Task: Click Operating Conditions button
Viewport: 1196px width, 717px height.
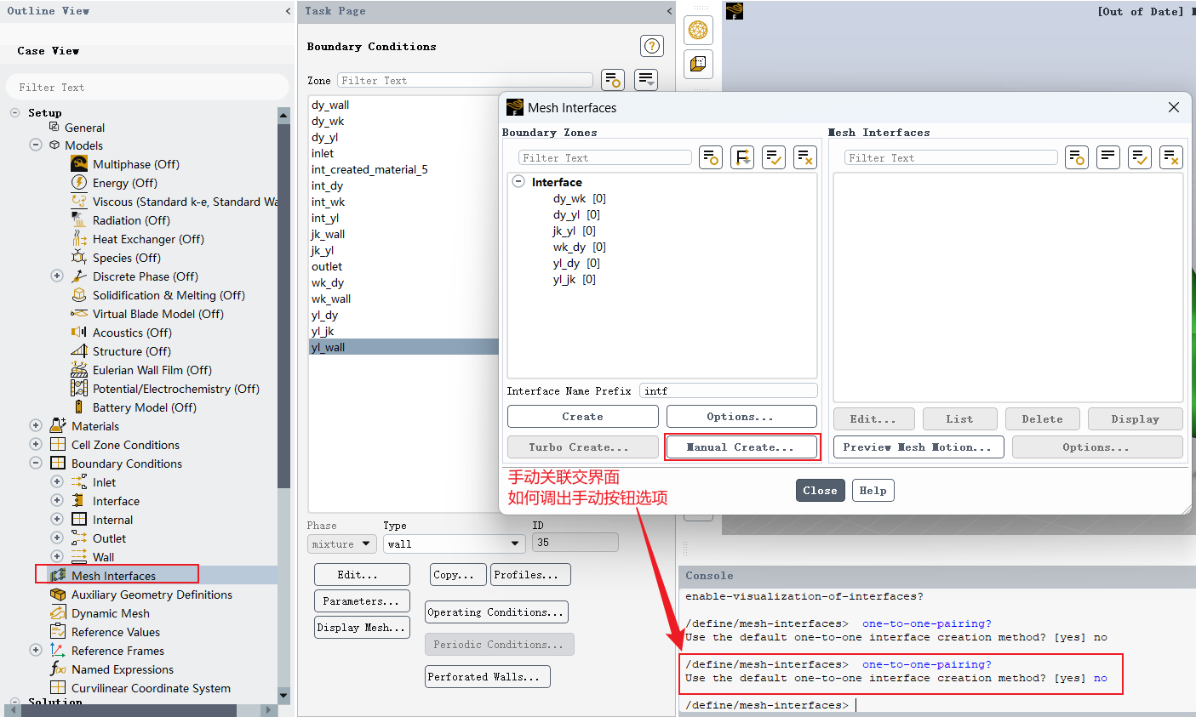Action: [496, 612]
